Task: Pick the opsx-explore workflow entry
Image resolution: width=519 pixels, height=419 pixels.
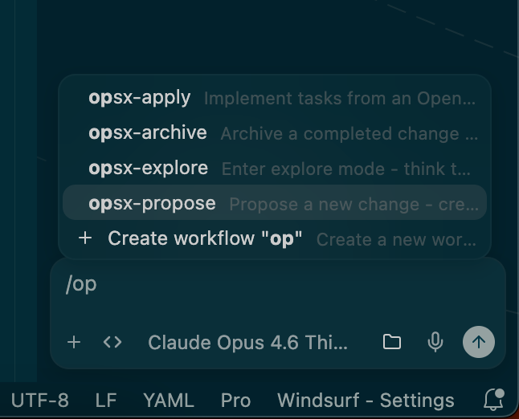Action: coord(275,169)
